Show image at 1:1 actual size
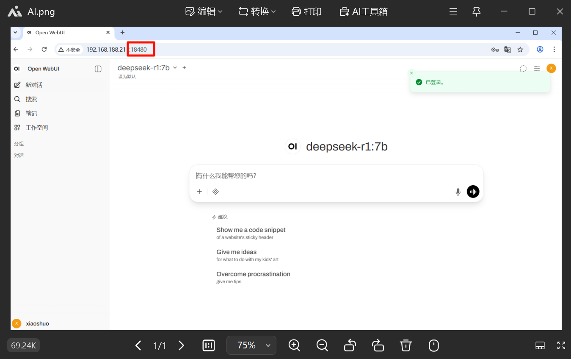Screen dimensions: 571x359 pos(209,345)
